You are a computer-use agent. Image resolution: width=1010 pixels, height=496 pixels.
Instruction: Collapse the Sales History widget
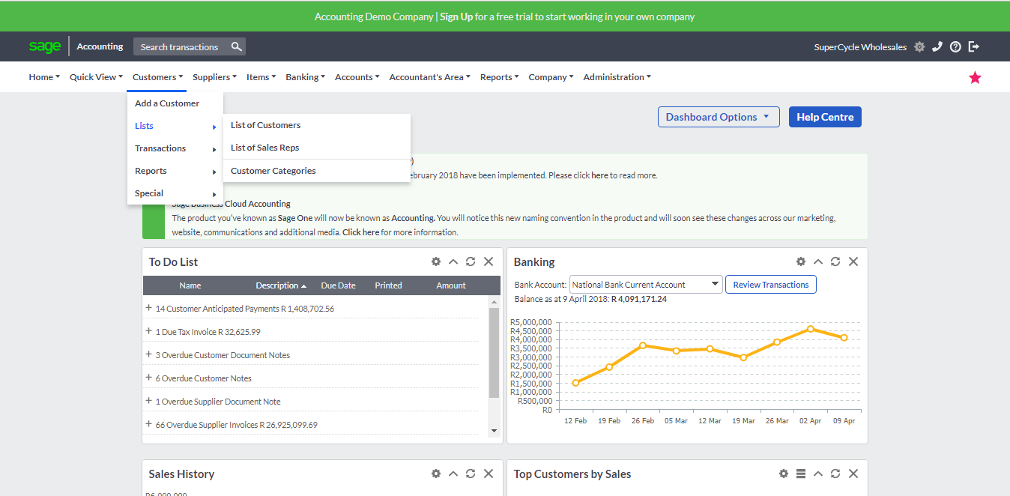(453, 474)
